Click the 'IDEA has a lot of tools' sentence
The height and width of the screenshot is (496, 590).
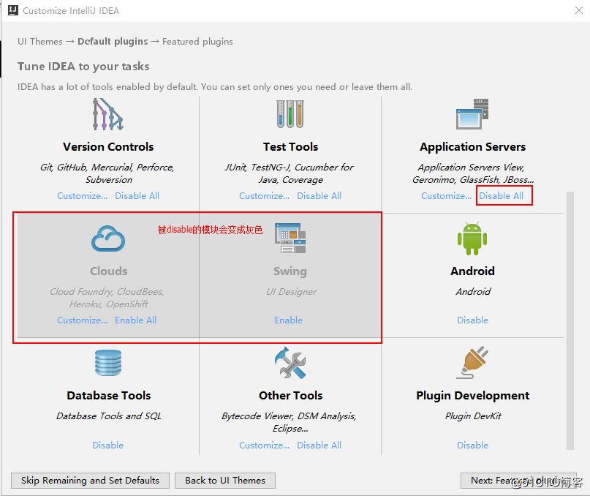(x=214, y=87)
